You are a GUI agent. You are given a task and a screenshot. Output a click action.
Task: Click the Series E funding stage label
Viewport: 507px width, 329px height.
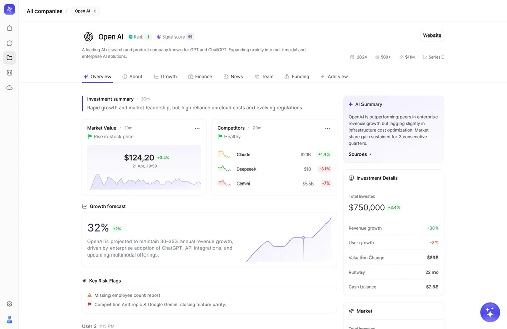(x=433, y=57)
